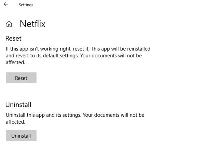Click the Settings window title text
The height and width of the screenshot is (154, 205).
coord(26,5)
